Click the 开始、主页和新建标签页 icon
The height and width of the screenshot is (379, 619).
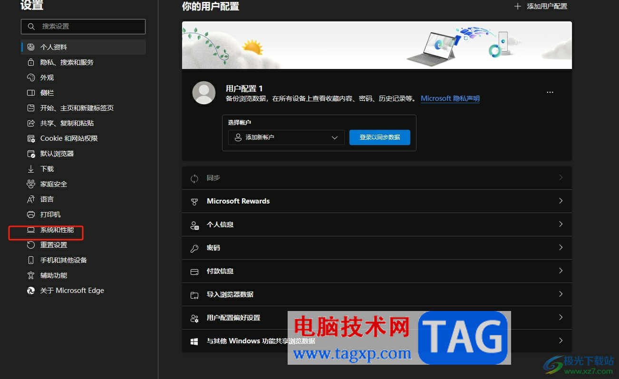(x=31, y=108)
